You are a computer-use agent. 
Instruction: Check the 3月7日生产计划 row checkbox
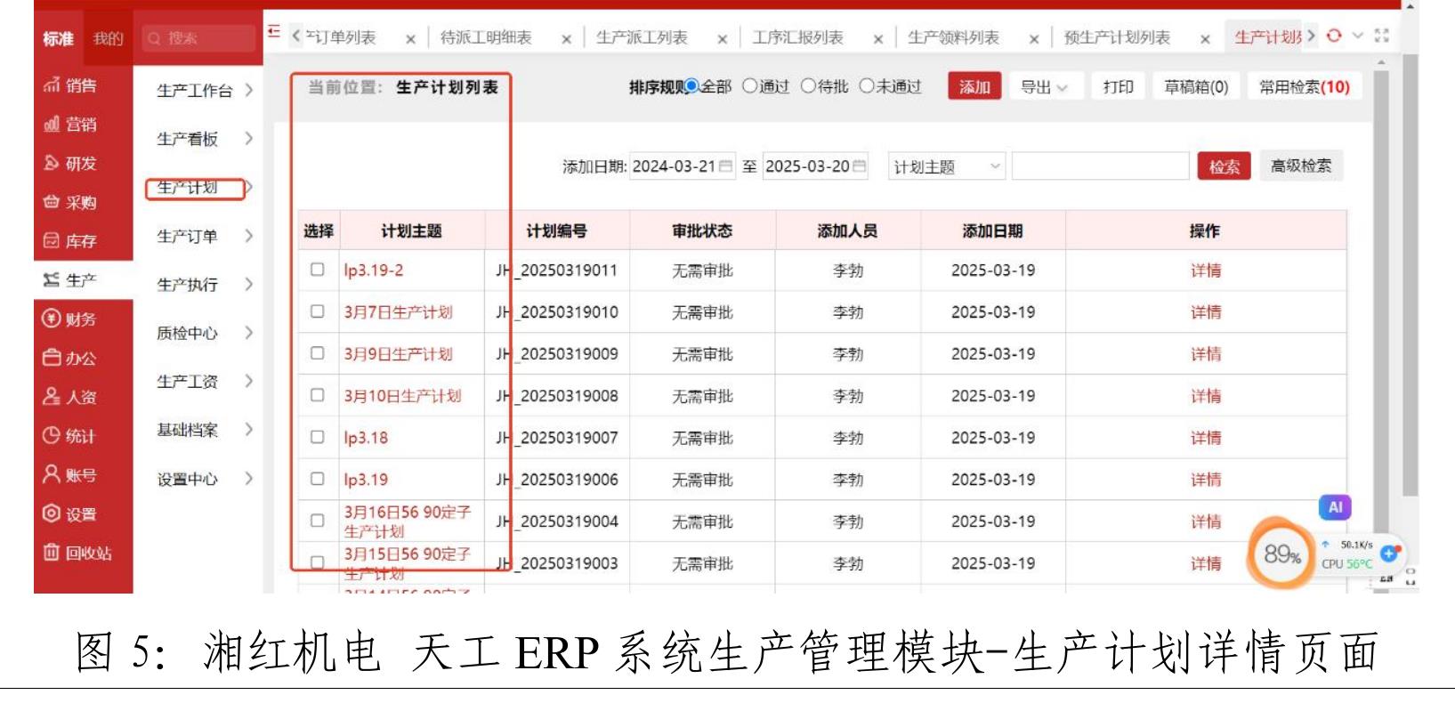318,311
